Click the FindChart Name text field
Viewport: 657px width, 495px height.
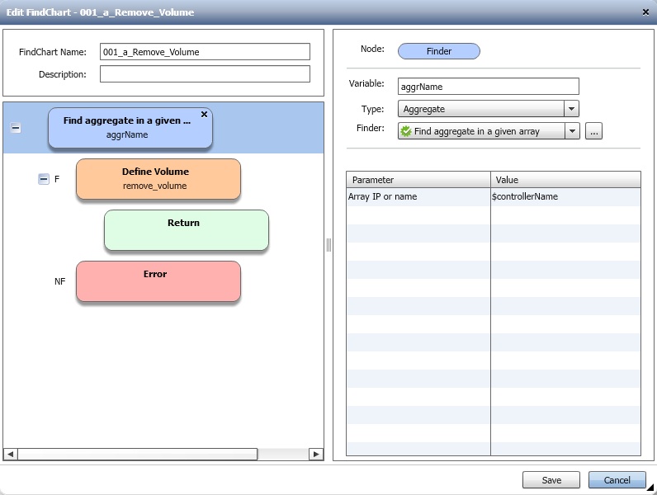click(x=205, y=52)
